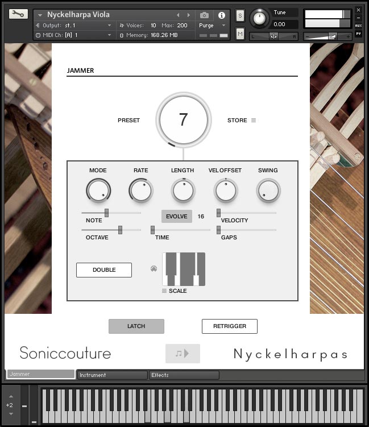Click the TIME slider handle

tap(152, 230)
